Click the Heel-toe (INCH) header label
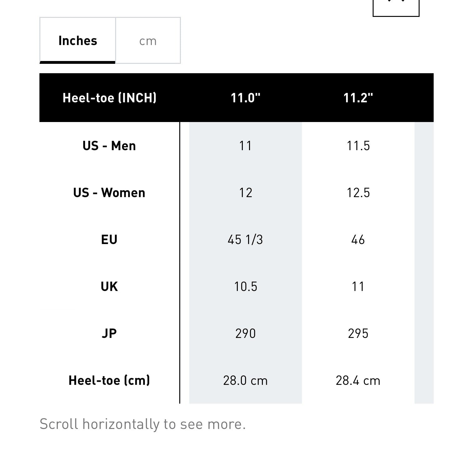 (110, 98)
